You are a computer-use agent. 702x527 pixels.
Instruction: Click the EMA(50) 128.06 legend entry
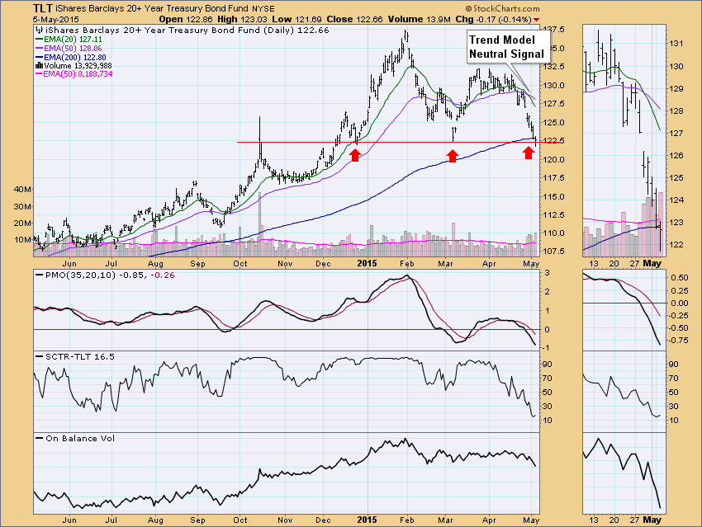pos(73,49)
